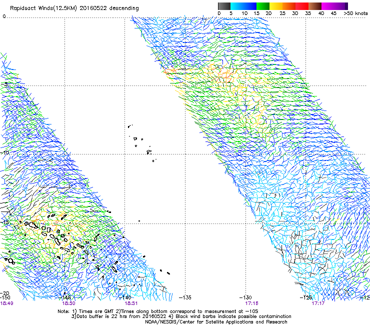Click the gray 0-5 knots legend swatch
This screenshot has height=325, width=370.
[224, 6]
